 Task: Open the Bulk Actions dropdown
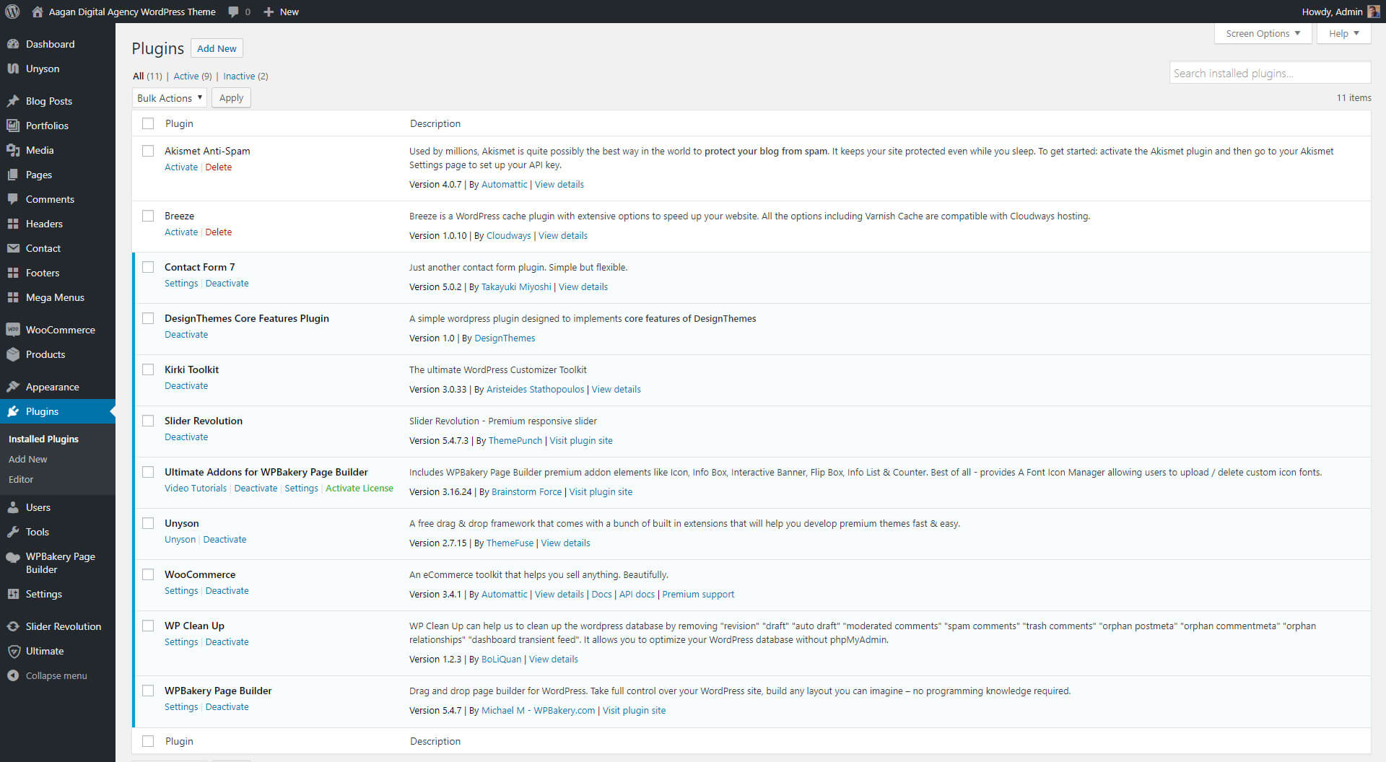point(170,98)
